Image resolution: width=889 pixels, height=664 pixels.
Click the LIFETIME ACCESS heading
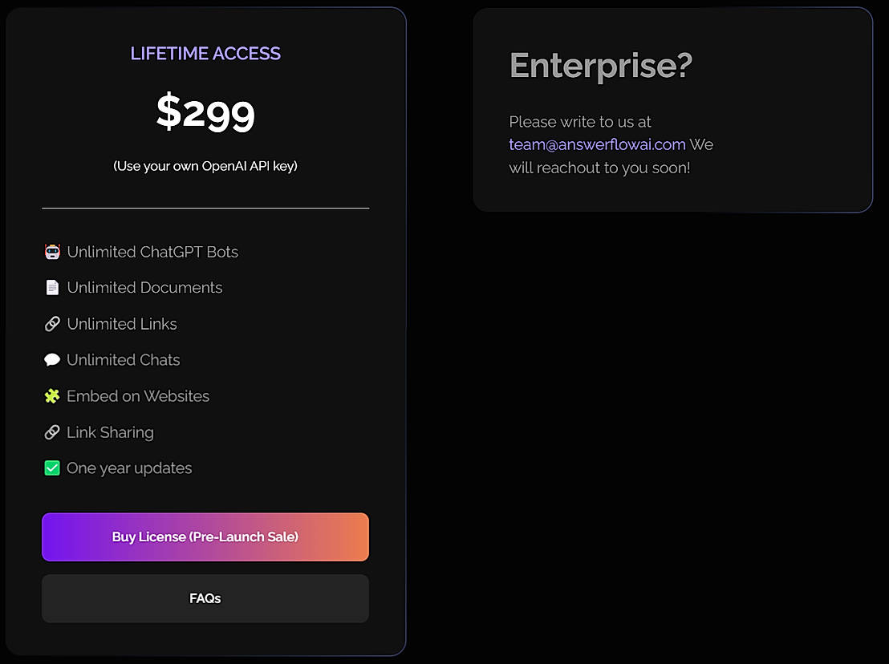tap(205, 54)
